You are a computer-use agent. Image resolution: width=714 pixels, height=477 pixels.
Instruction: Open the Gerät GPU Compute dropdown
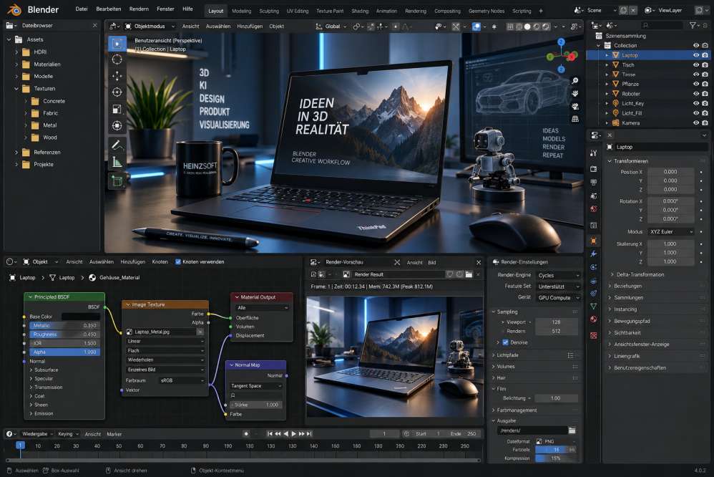[x=558, y=298]
